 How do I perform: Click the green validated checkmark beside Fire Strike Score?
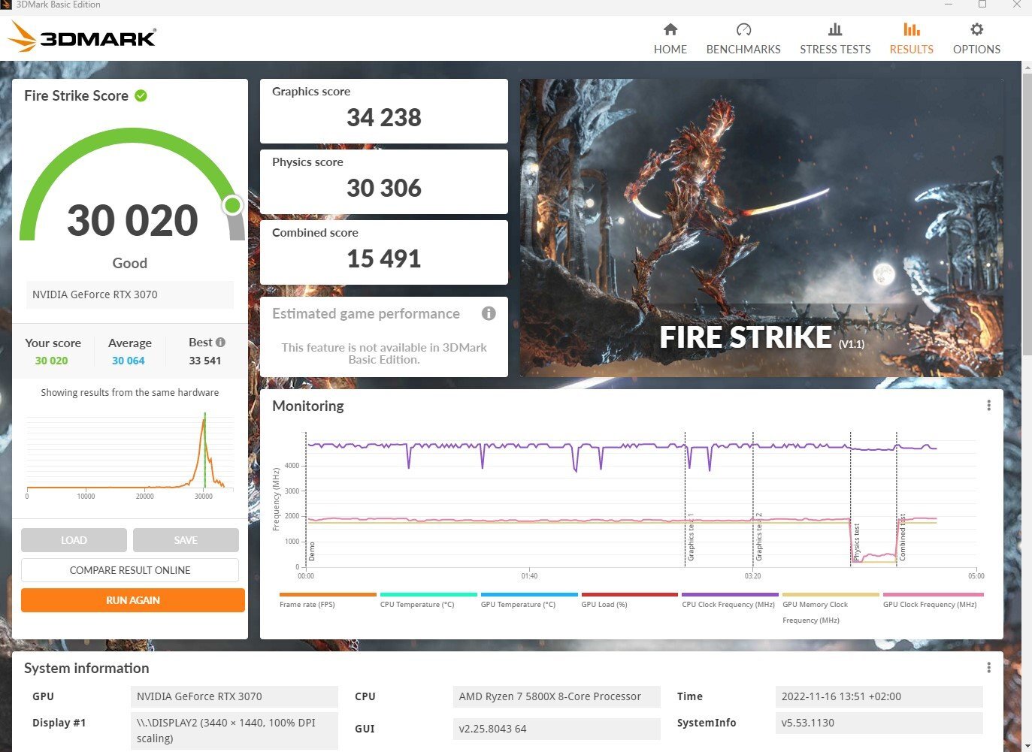(141, 95)
